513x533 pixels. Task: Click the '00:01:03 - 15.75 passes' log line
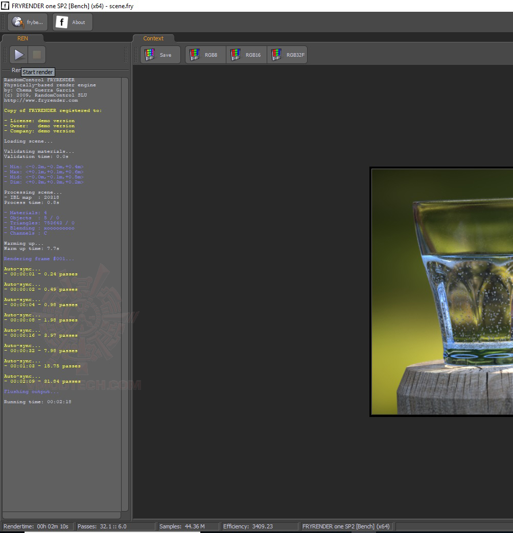click(42, 366)
